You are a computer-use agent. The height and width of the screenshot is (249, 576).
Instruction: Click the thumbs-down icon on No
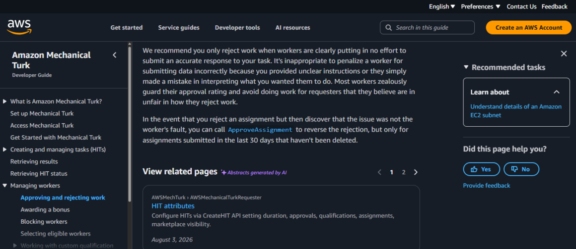[x=514, y=169]
